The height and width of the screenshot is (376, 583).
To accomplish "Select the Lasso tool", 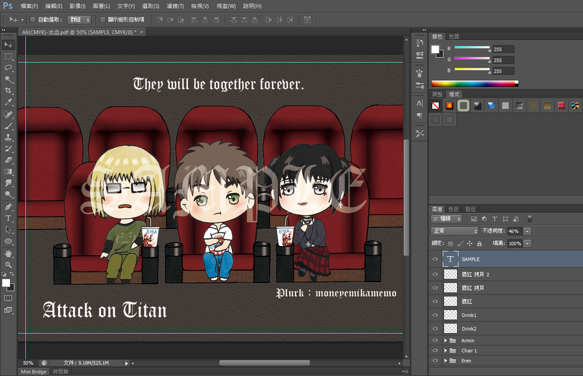I will (8, 68).
